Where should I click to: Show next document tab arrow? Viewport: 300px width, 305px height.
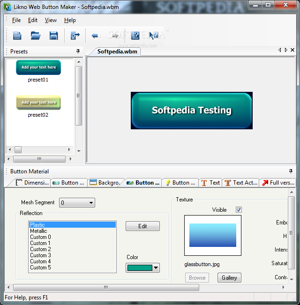[286, 50]
